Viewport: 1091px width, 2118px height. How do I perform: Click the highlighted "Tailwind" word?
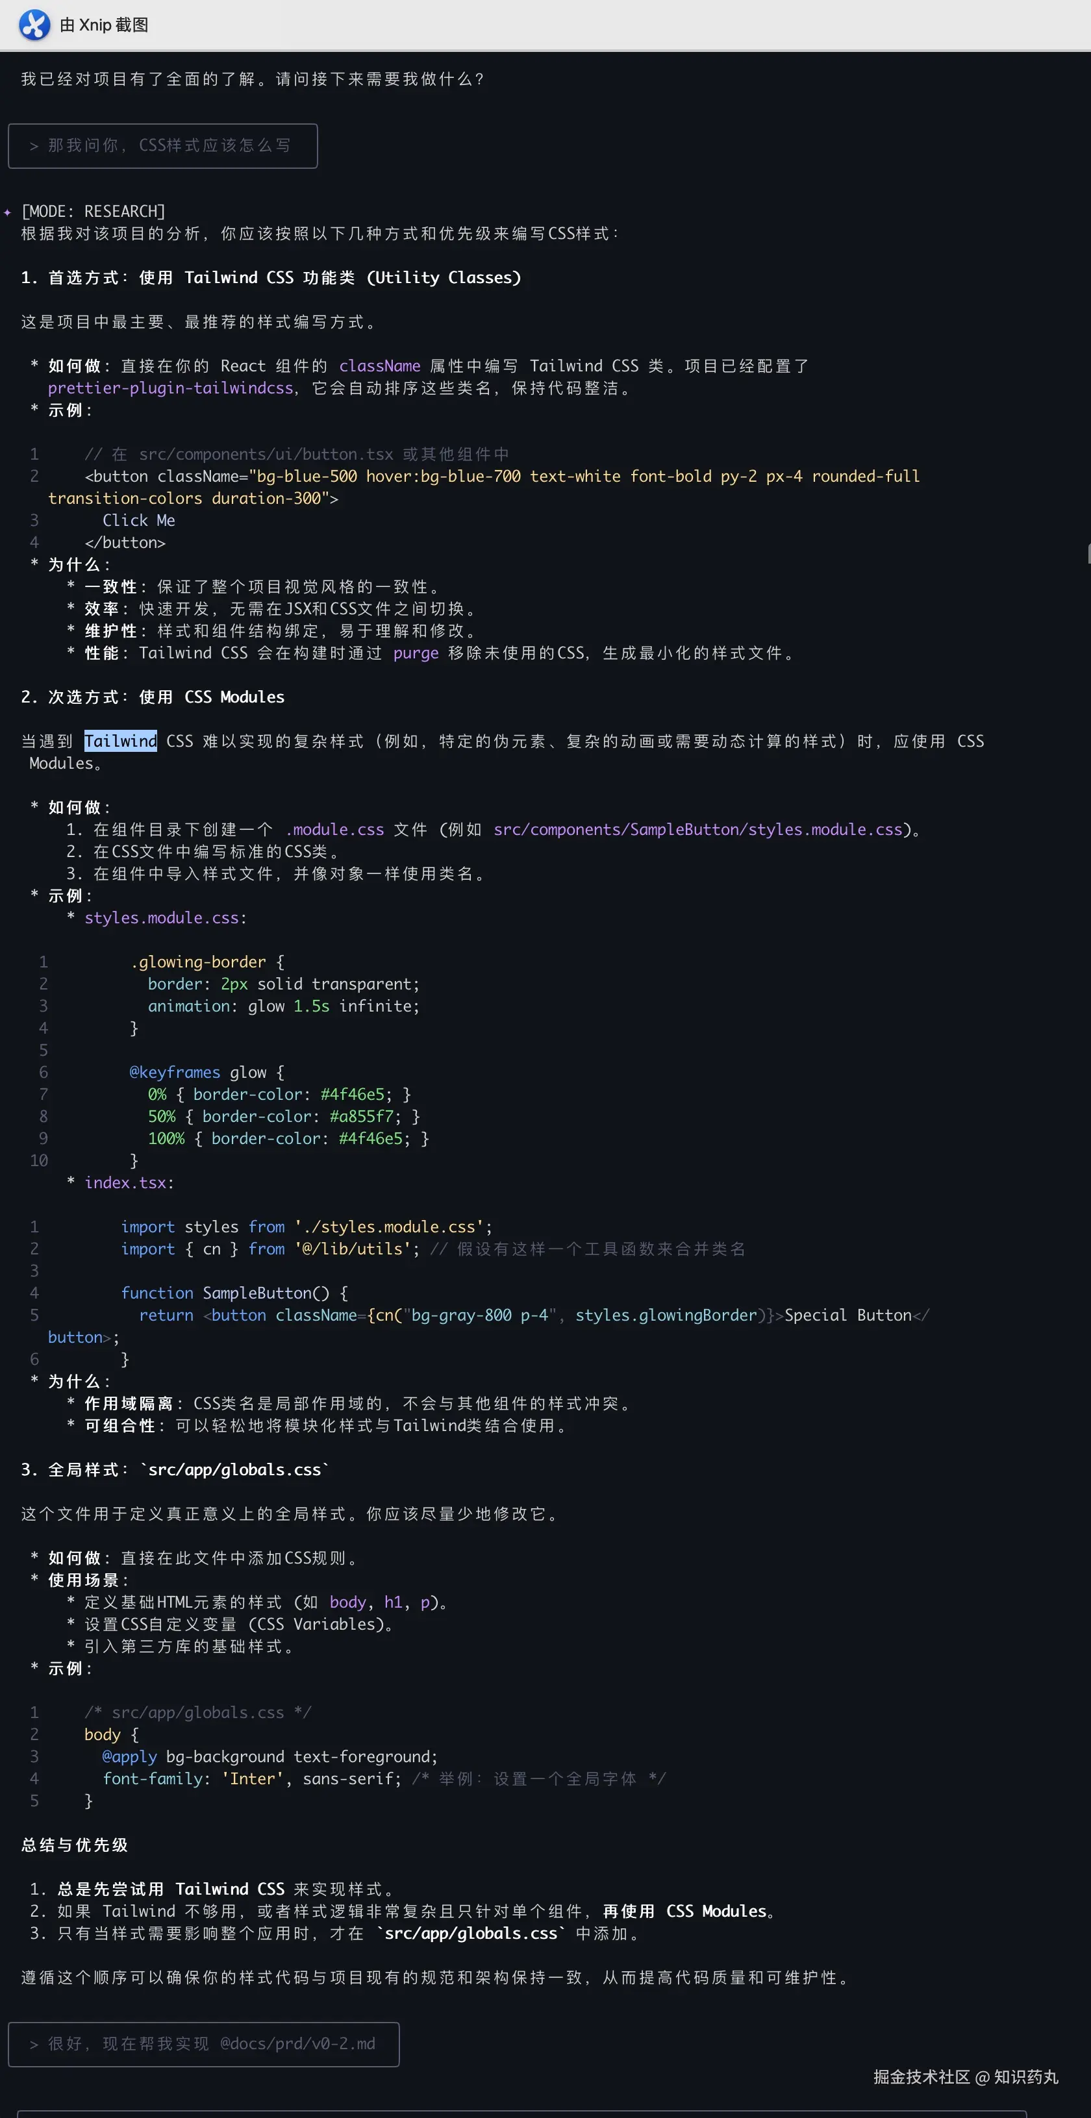point(120,741)
